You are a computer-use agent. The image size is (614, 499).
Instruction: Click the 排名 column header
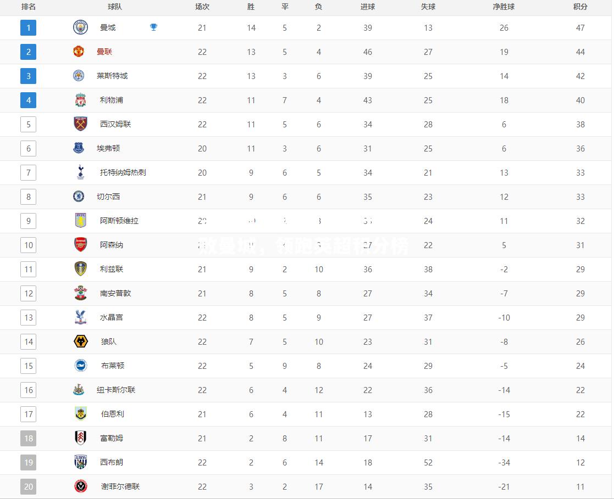point(28,7)
